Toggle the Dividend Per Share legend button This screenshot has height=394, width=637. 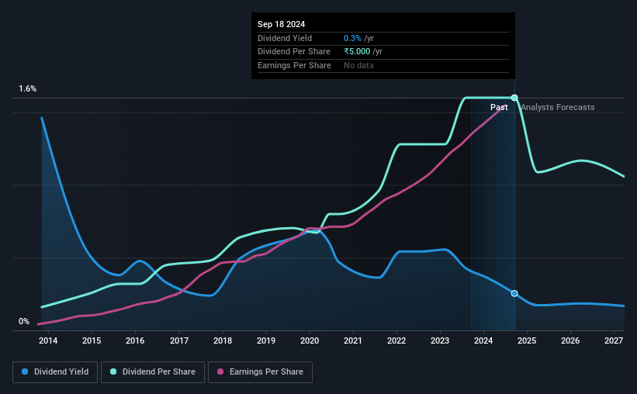click(x=153, y=372)
